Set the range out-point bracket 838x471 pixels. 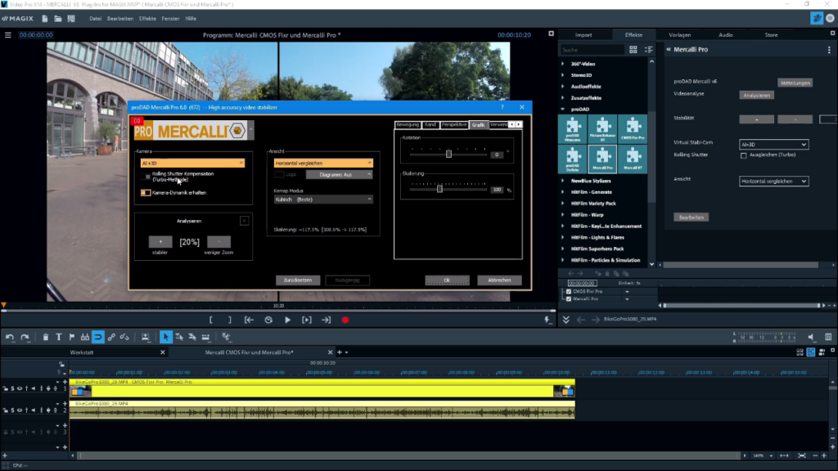click(x=230, y=320)
